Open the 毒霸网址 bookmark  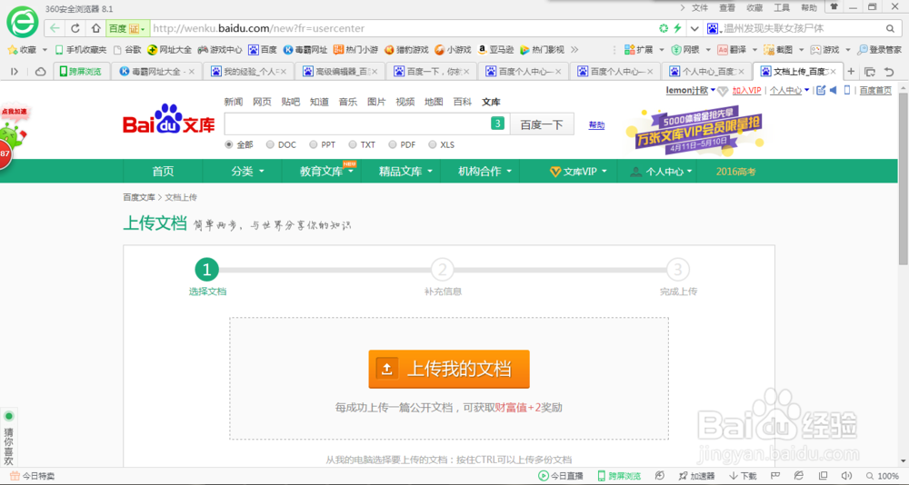click(305, 50)
